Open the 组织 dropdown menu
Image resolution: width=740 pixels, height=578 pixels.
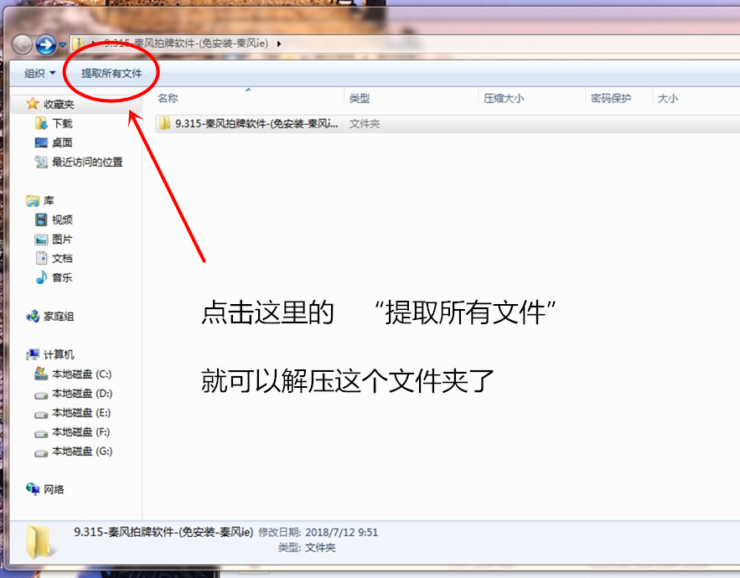pyautogui.click(x=39, y=74)
